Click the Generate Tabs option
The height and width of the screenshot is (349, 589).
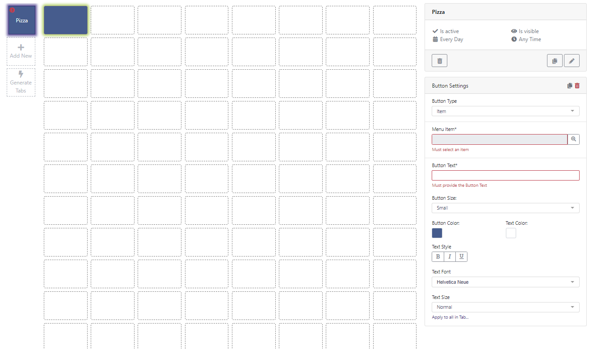pos(21,82)
